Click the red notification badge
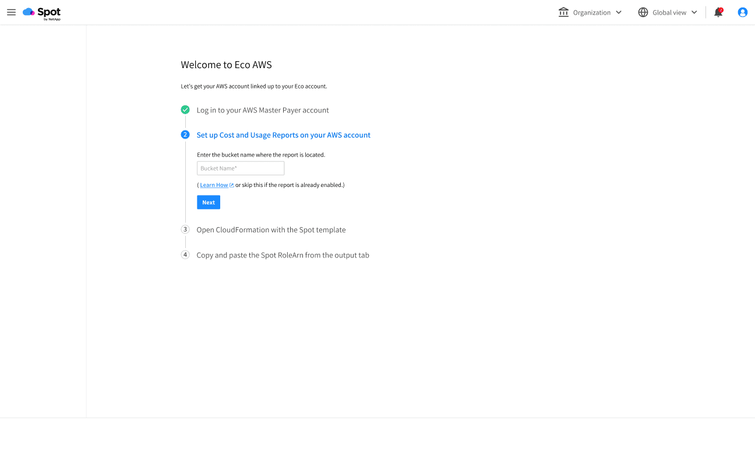755x449 pixels. pos(721,9)
